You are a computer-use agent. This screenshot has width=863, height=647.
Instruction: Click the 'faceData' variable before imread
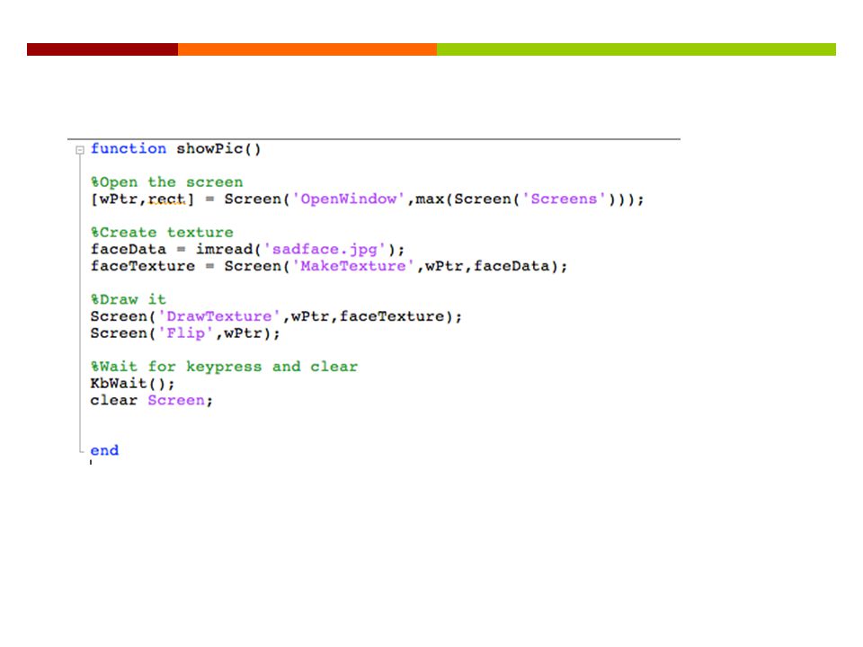coord(129,250)
